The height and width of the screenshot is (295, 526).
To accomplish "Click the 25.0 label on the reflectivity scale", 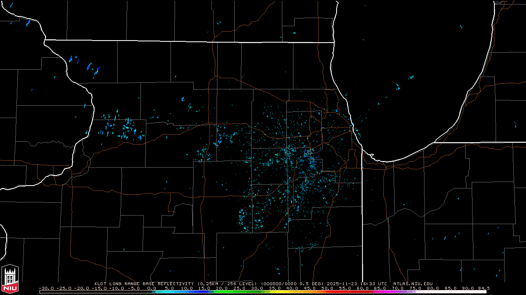I will pyautogui.click(x=239, y=288).
